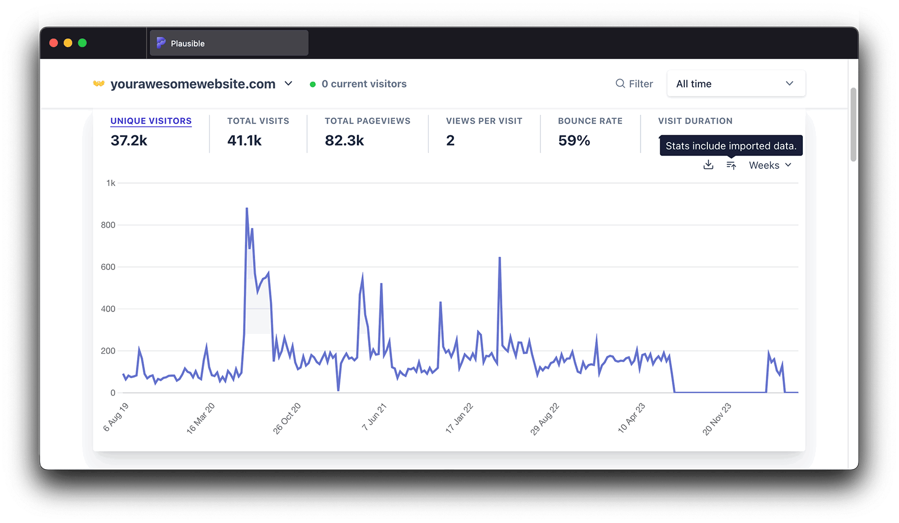The width and height of the screenshot is (899, 523).
Task: Expand the yourawesomewebsite.com site switcher chevron
Action: (288, 84)
